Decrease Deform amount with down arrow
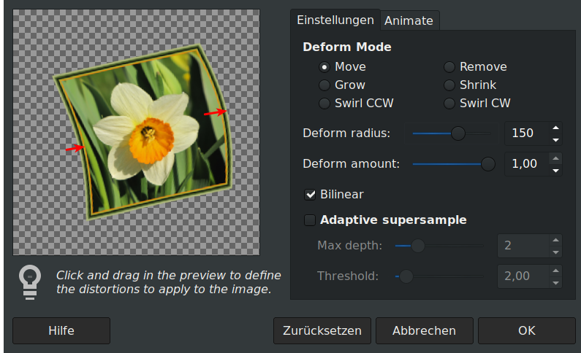Screen dimensions: 581x353 click(556, 170)
